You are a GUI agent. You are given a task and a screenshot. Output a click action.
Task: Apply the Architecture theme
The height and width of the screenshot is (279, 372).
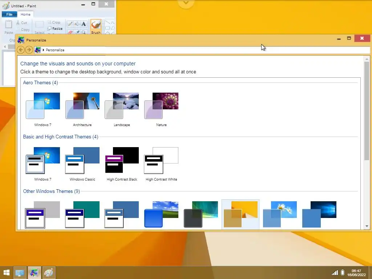tap(82, 109)
